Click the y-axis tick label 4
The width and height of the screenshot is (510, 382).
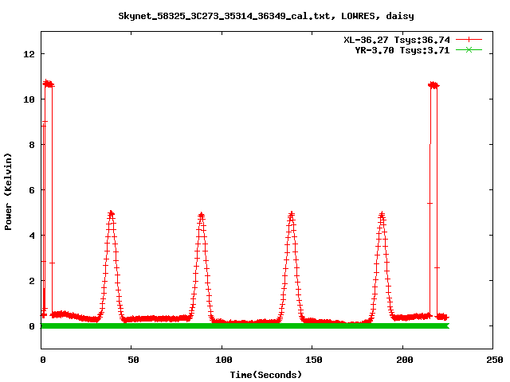click(32, 236)
